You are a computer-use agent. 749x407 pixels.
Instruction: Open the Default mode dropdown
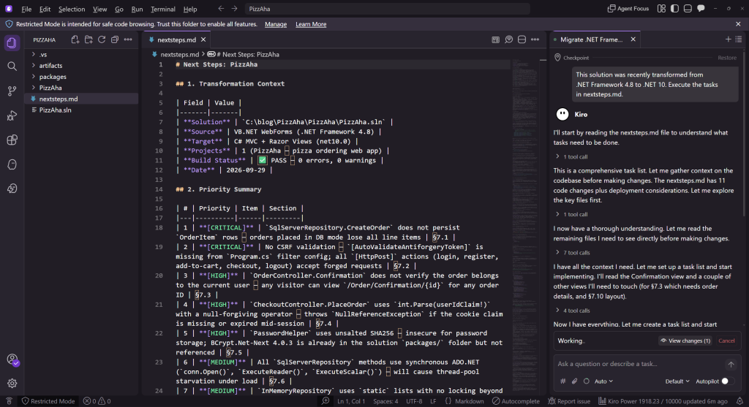[x=677, y=381]
